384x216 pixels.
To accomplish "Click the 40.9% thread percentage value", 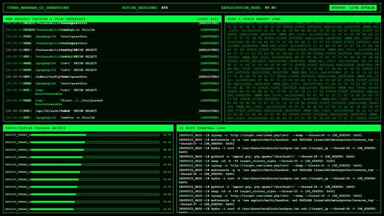I will pyautogui.click(x=167, y=150).
